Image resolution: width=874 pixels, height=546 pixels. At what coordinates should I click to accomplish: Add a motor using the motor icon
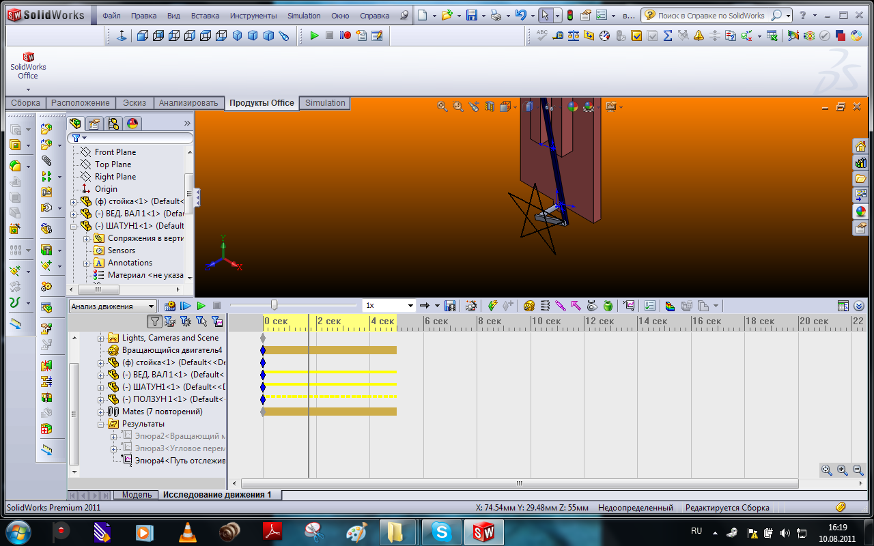[528, 306]
